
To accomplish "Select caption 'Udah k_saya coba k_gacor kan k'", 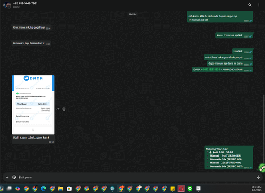I will (31, 137).
